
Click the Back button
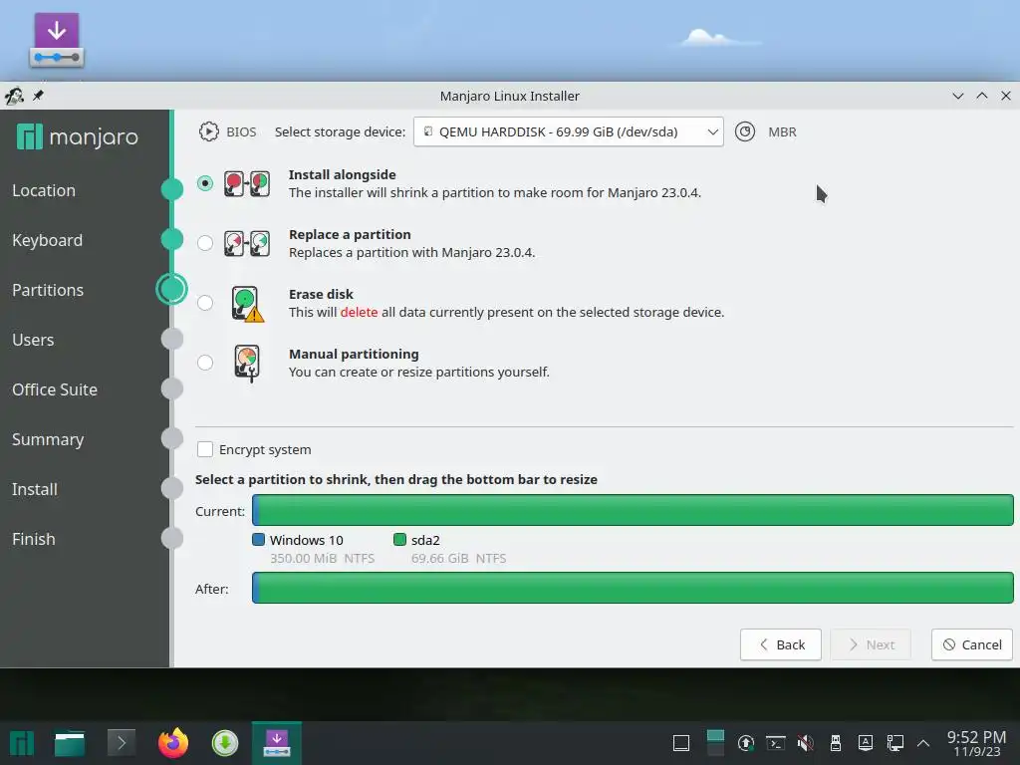781,644
